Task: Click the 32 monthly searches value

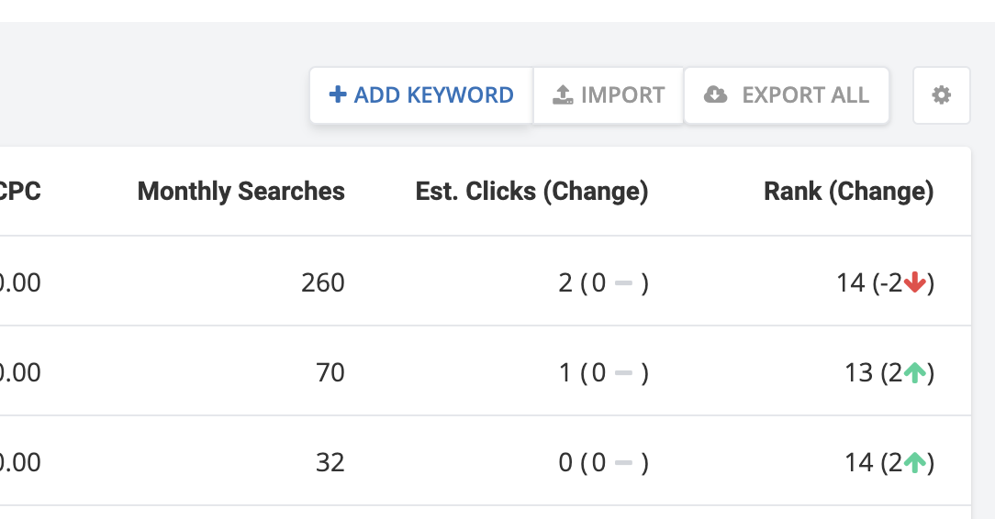Action: pos(330,463)
